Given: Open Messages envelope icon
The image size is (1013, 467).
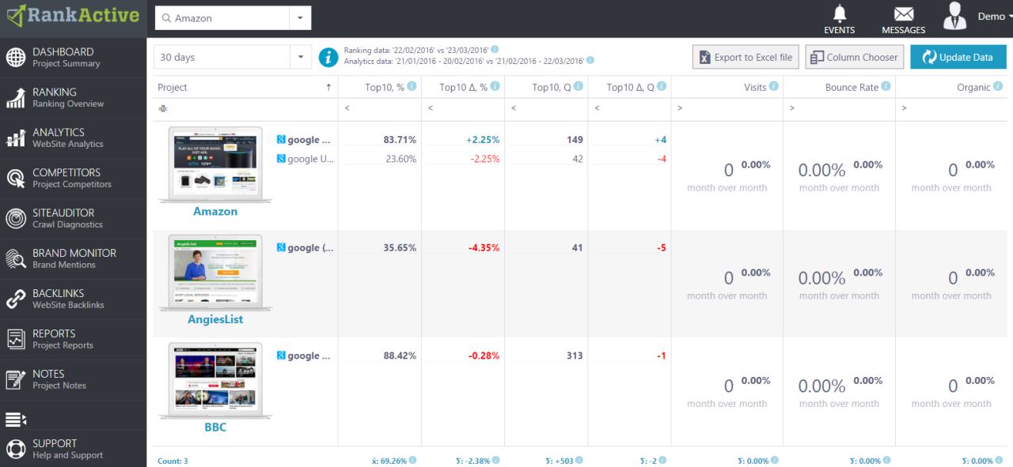Looking at the screenshot, I should point(903,19).
